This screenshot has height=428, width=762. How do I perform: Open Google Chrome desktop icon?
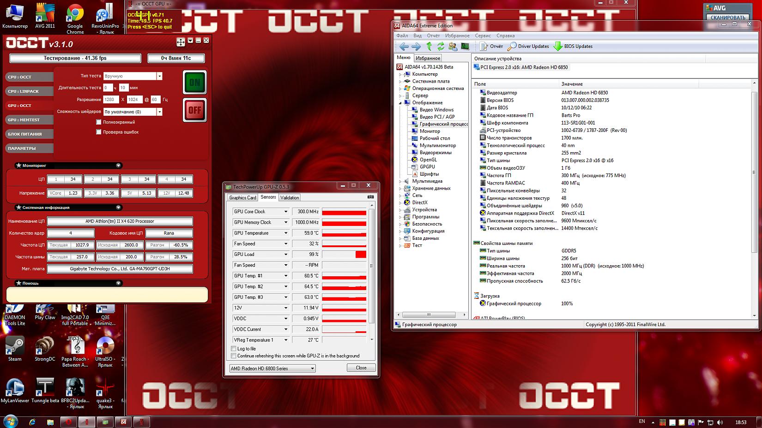75,18
